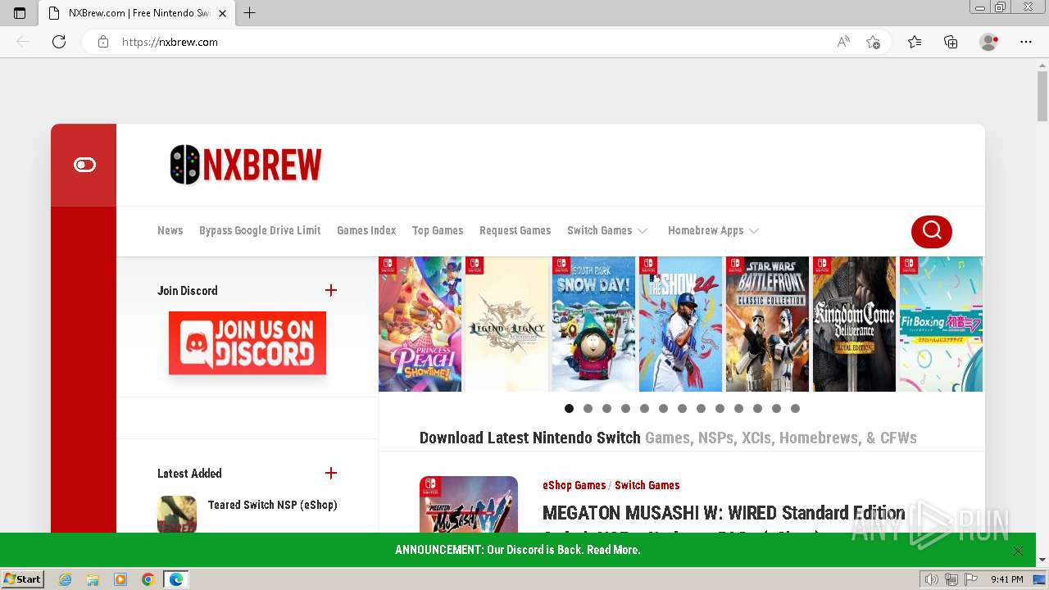Go to Top Games
The image size is (1049, 590).
pos(438,231)
